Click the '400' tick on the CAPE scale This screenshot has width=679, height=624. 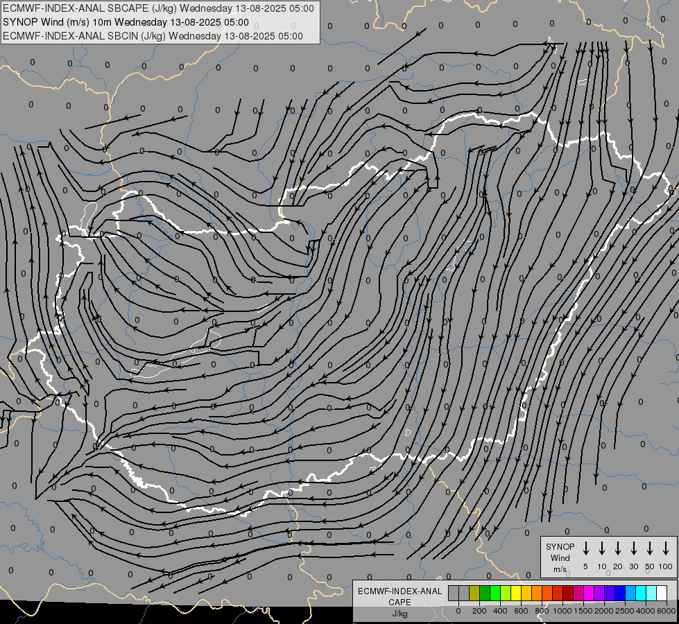click(500, 611)
